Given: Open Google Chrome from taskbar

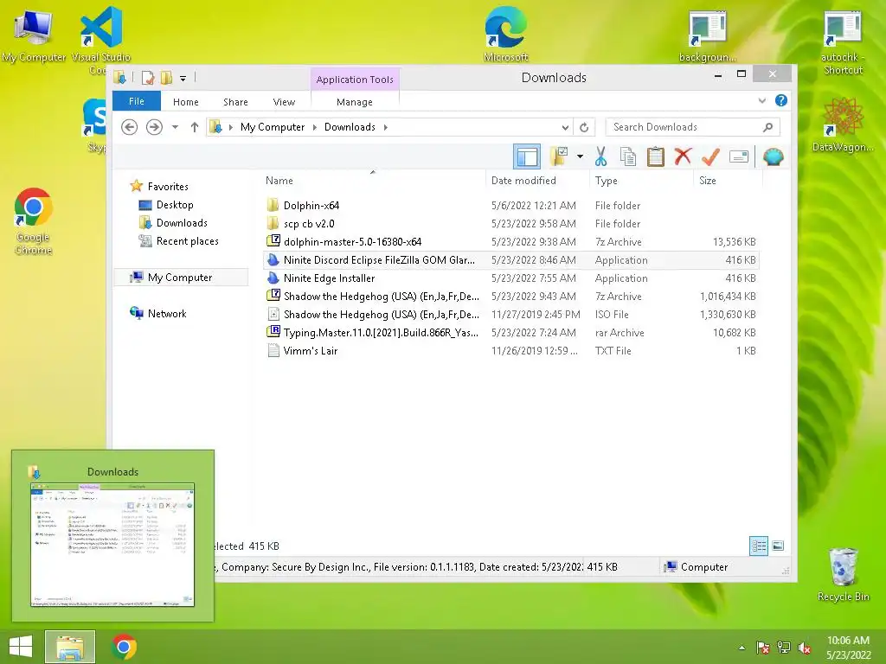Looking at the screenshot, I should pyautogui.click(x=124, y=647).
